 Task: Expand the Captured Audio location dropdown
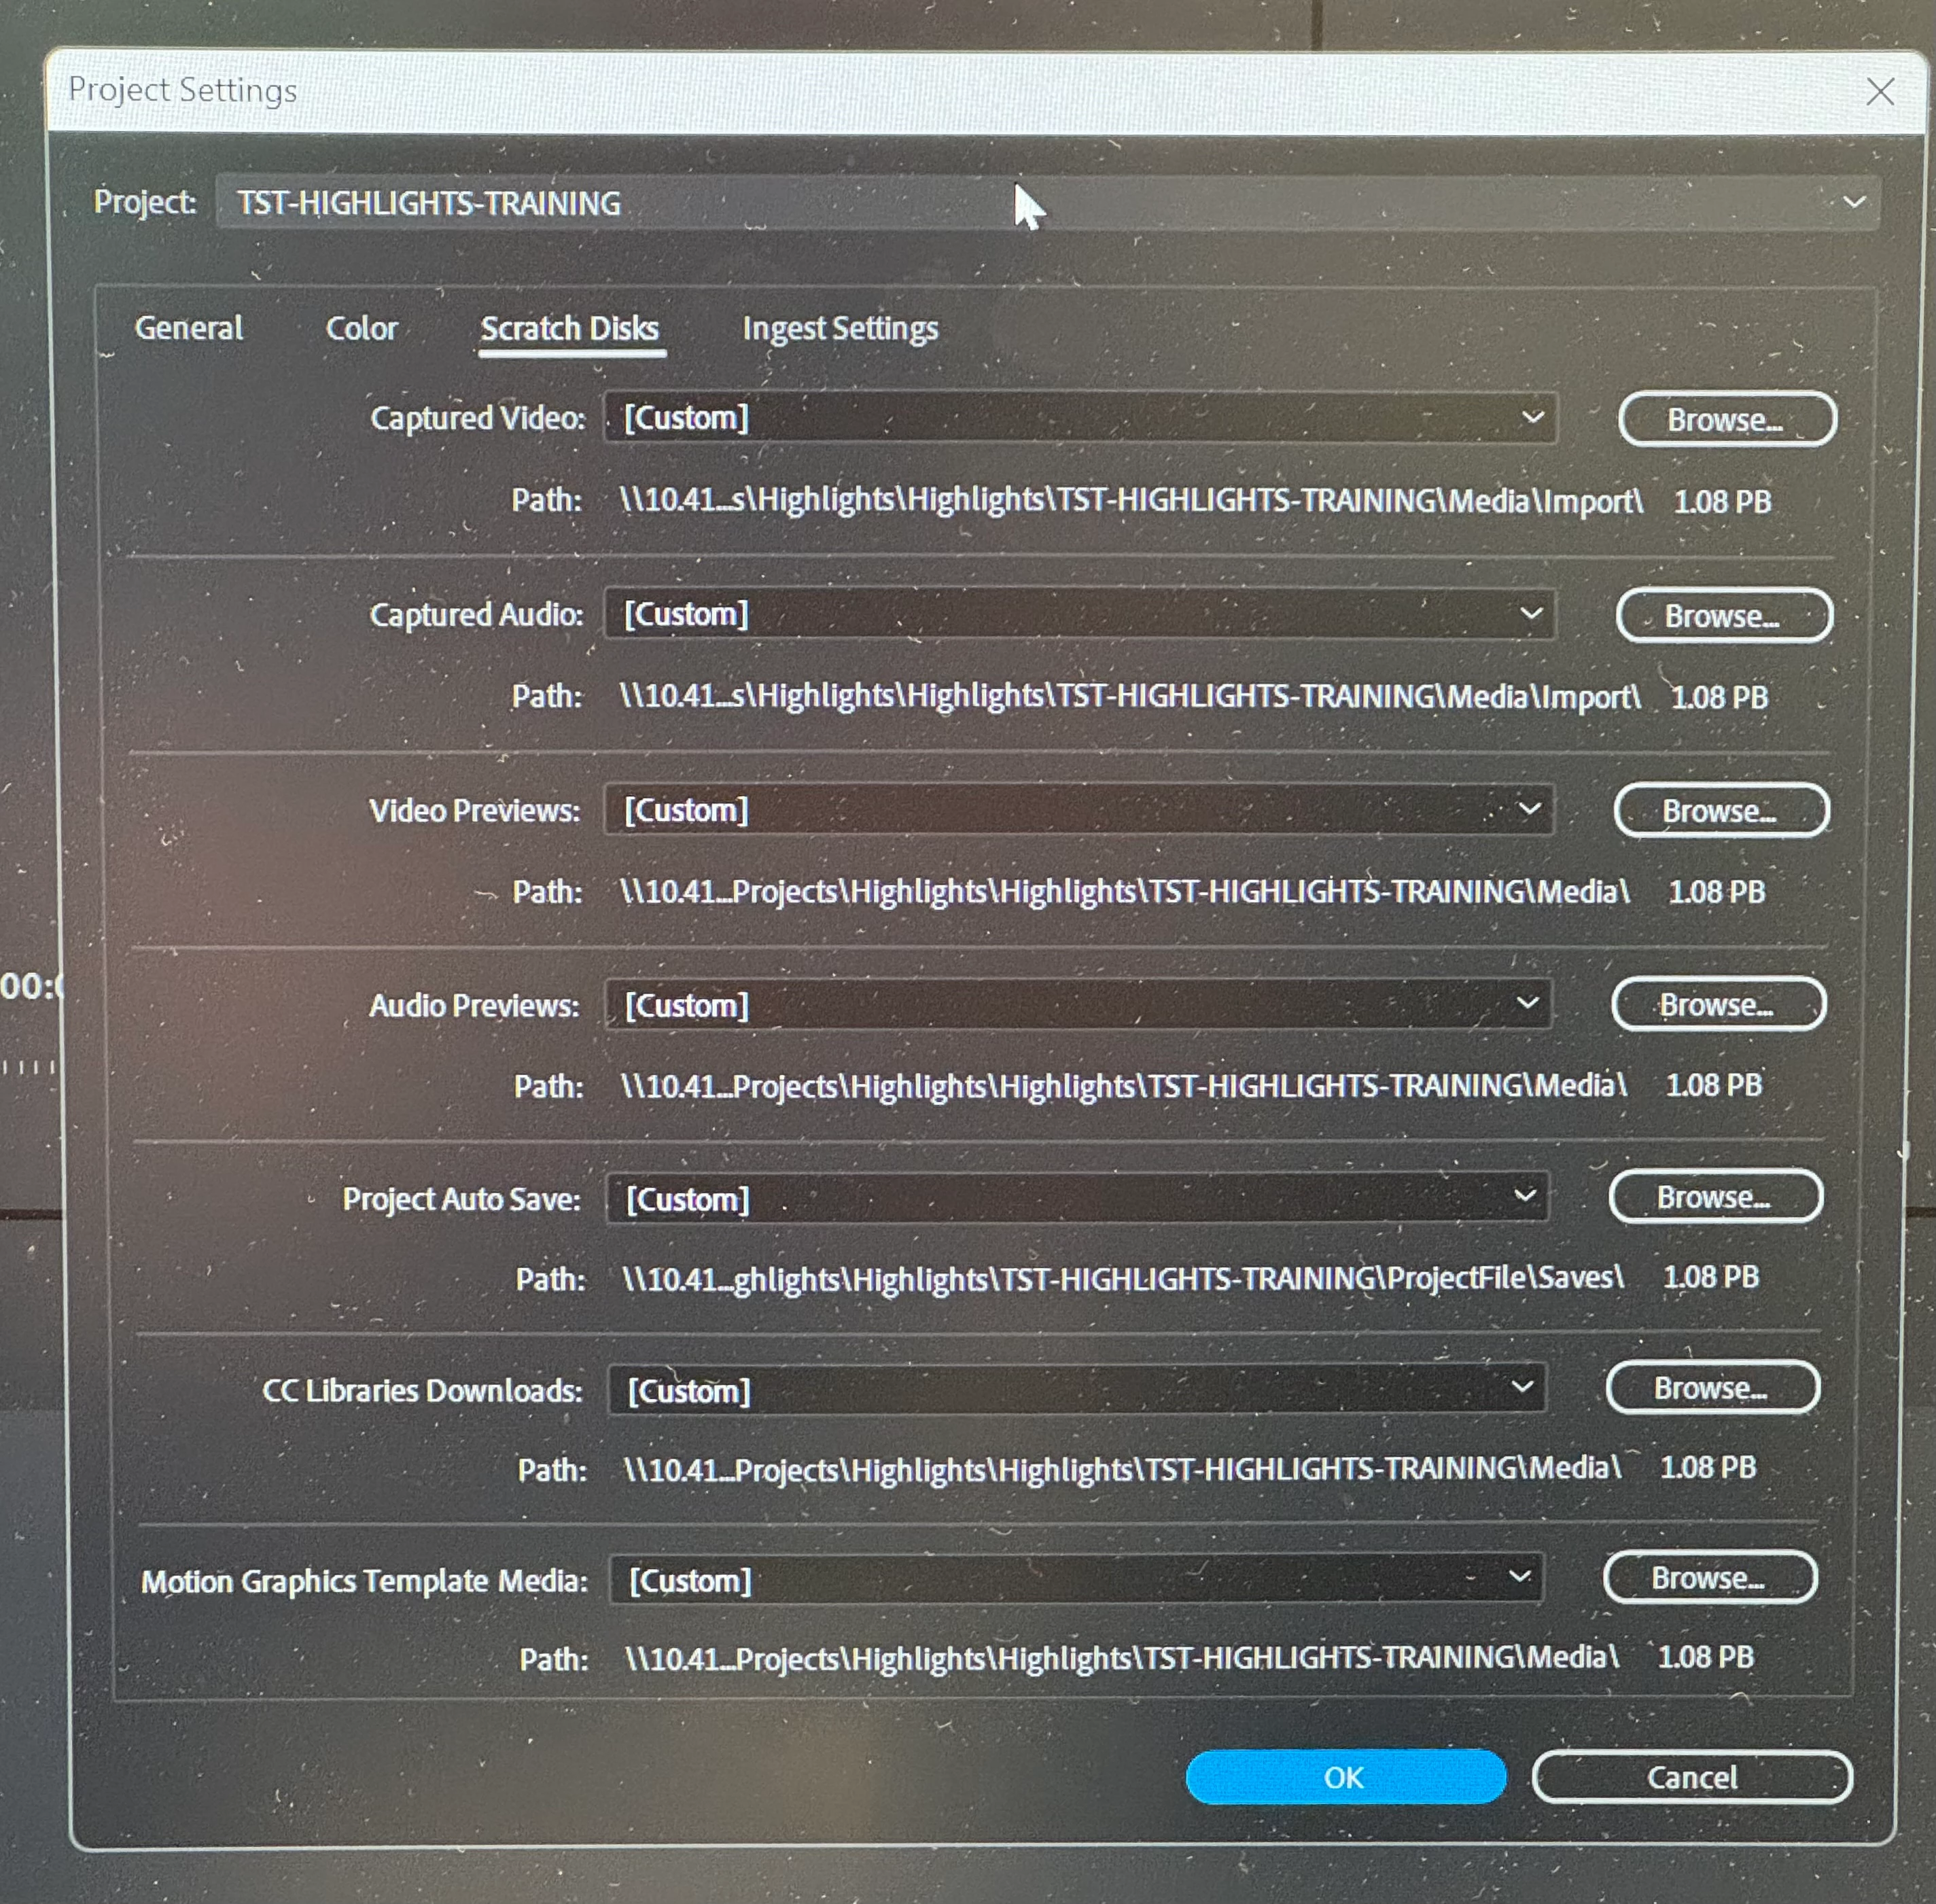coord(1080,613)
